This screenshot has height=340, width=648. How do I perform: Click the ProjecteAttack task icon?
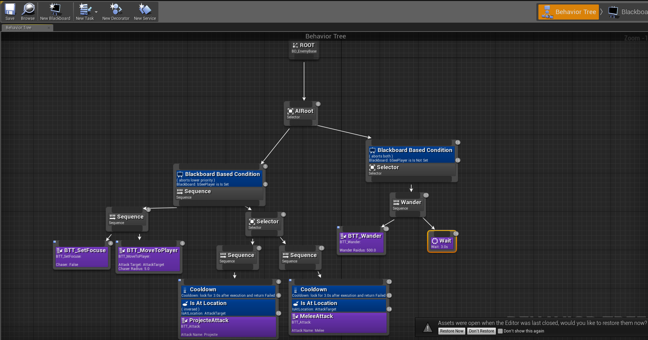(x=184, y=320)
